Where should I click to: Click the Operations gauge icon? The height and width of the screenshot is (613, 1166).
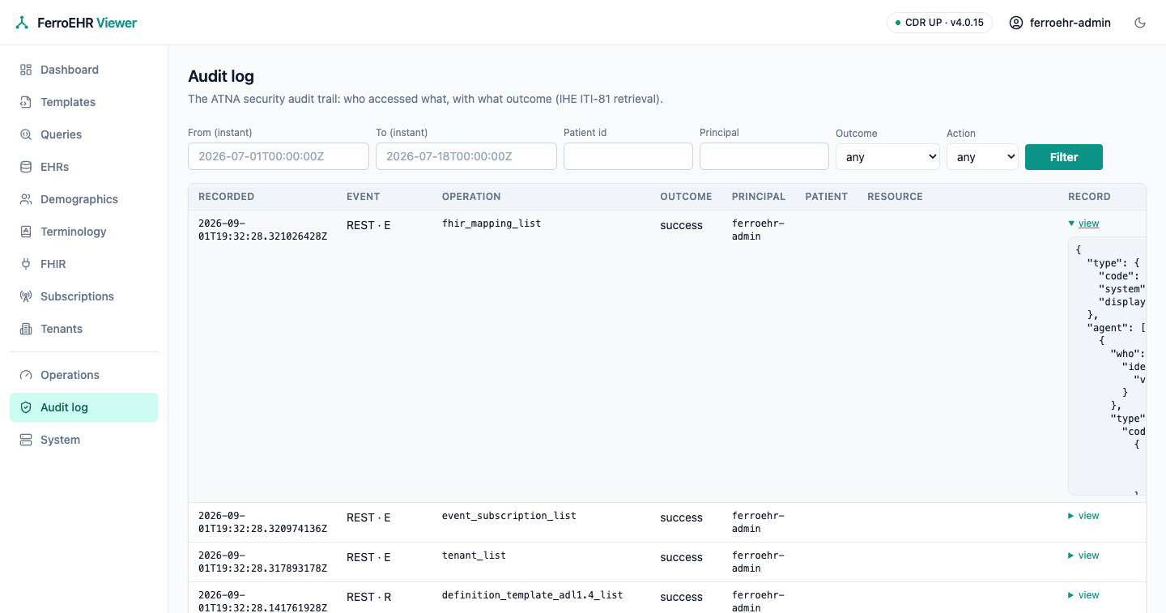point(26,375)
